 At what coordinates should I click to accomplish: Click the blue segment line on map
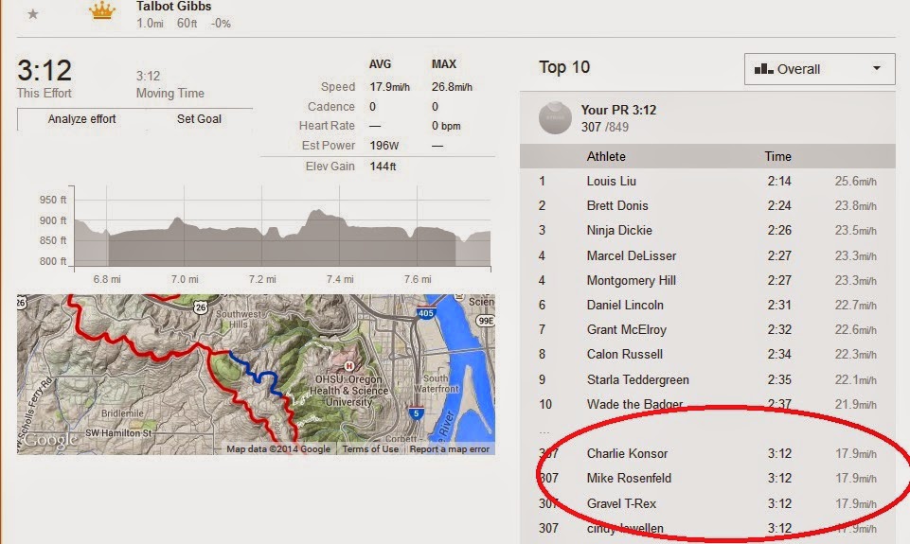pyautogui.click(x=258, y=374)
